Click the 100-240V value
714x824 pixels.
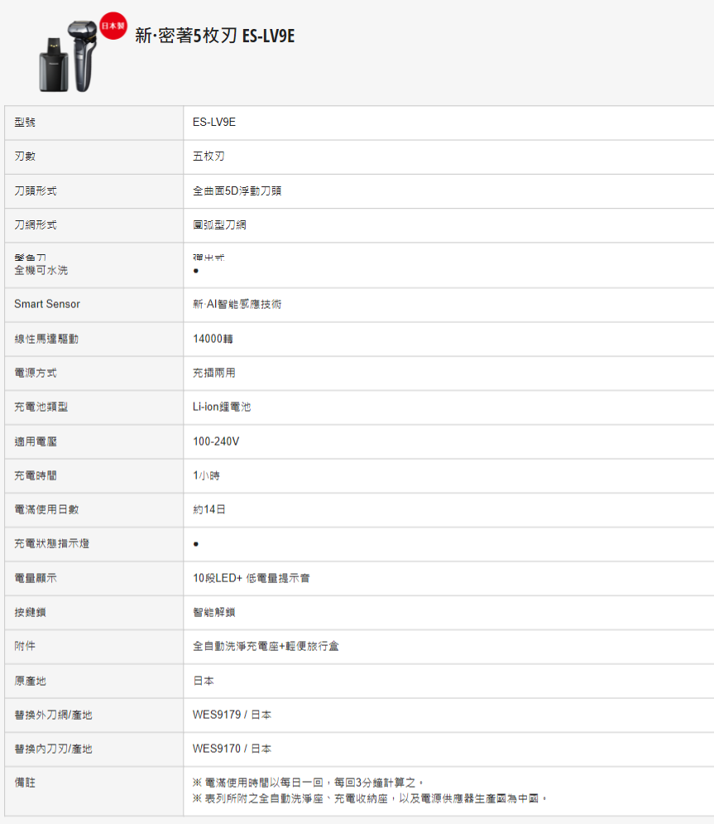(x=216, y=441)
